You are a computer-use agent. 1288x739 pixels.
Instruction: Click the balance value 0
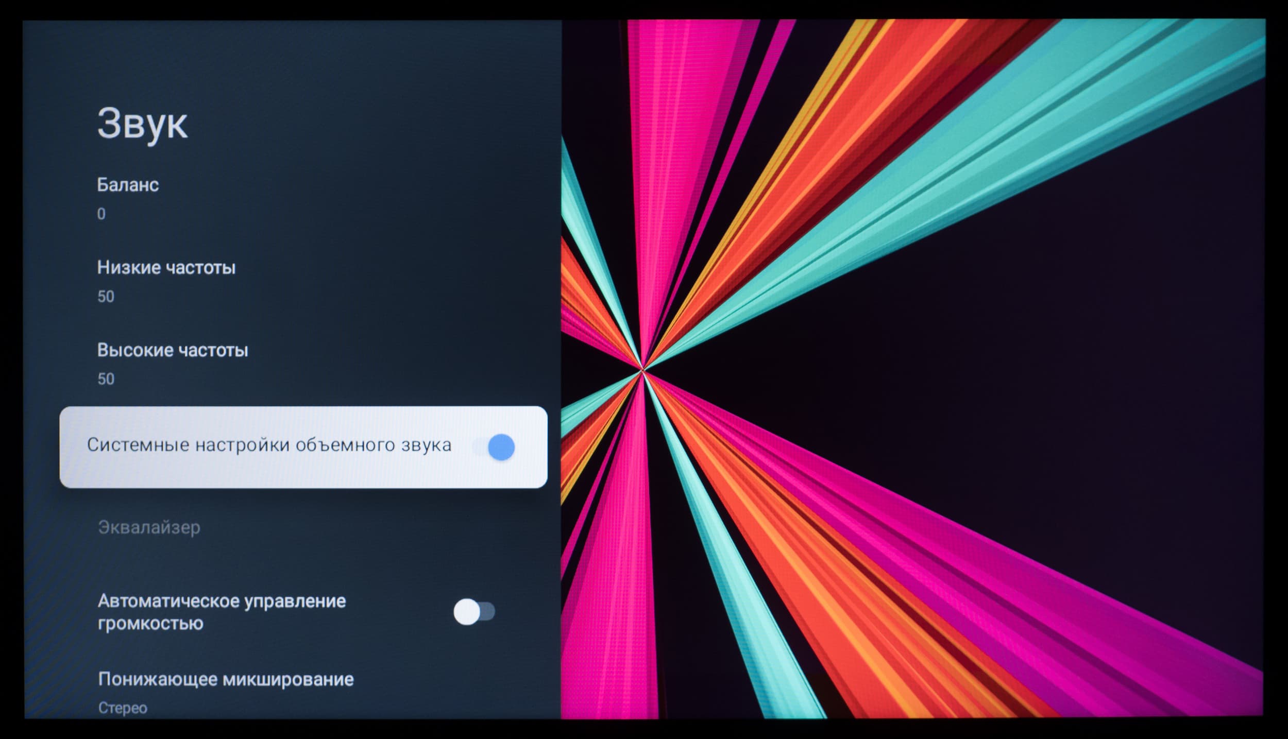tap(101, 214)
